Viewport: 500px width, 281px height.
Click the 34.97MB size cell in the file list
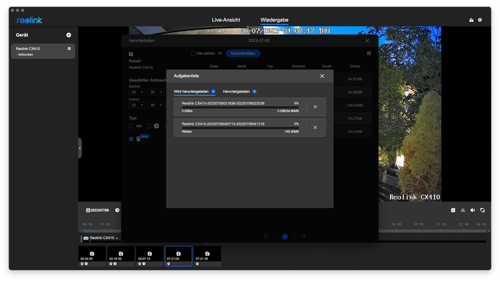pos(355,79)
